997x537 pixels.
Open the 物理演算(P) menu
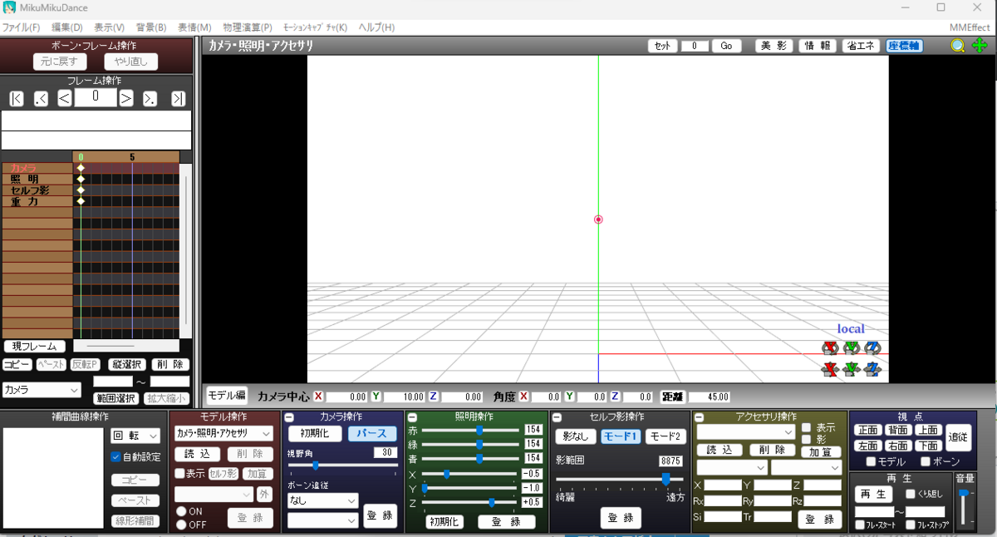(x=248, y=27)
